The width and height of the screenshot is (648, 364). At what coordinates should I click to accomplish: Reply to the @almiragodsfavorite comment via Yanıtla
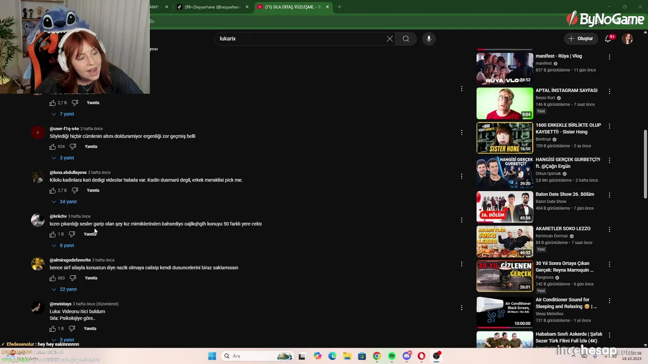point(91,278)
